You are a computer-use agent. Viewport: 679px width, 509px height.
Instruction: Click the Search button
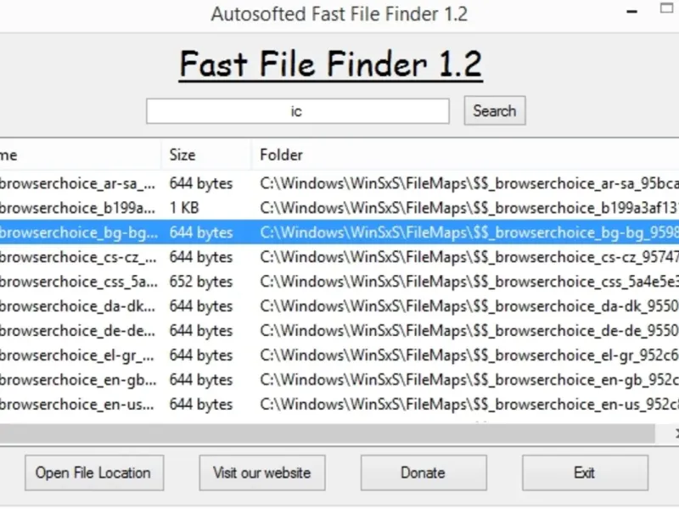494,111
